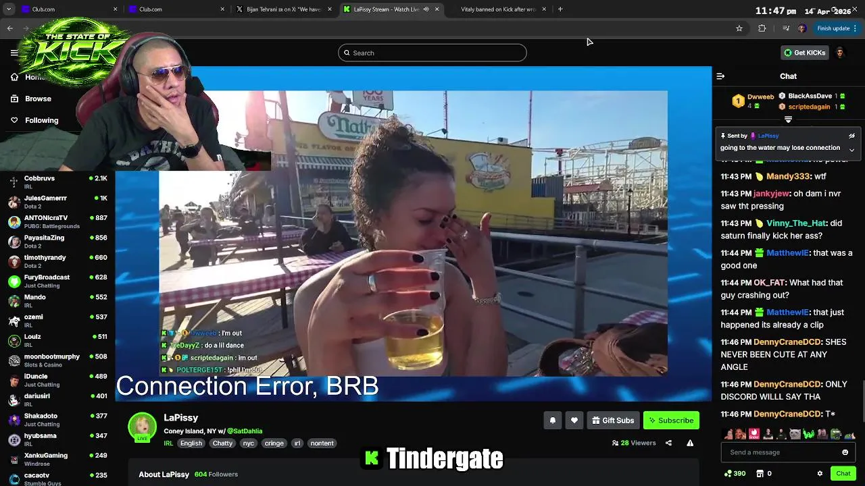Close the LaPissy Stream tab

pyautogui.click(x=437, y=9)
